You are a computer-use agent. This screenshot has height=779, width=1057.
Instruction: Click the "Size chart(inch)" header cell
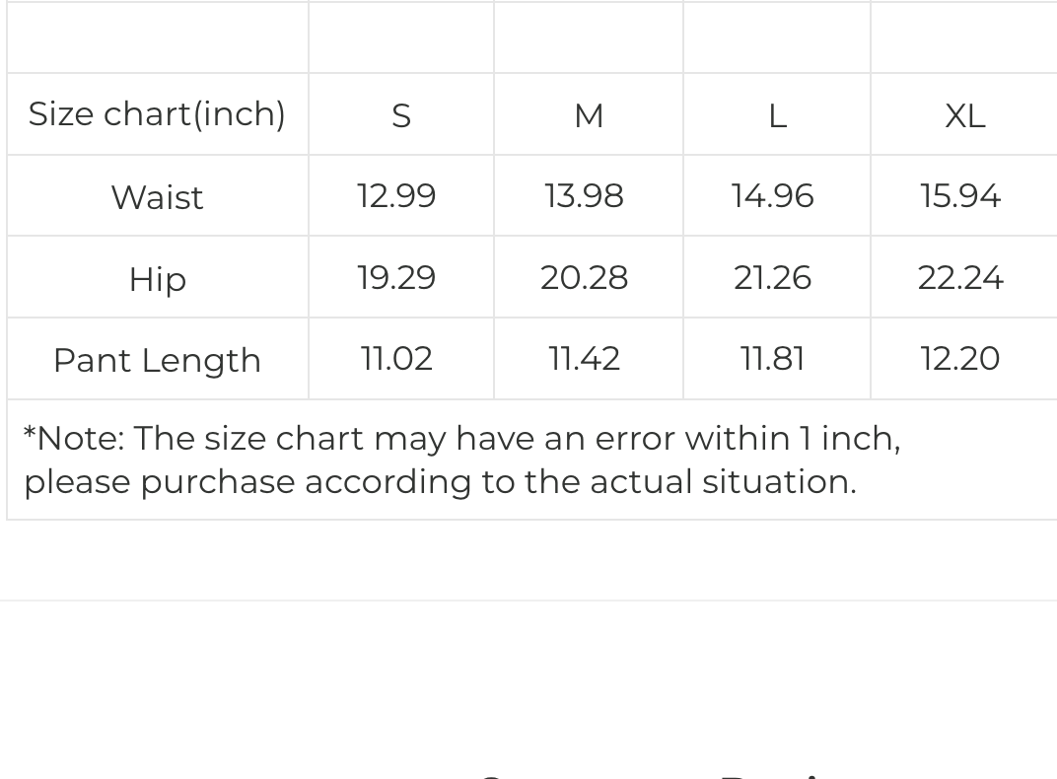(157, 114)
